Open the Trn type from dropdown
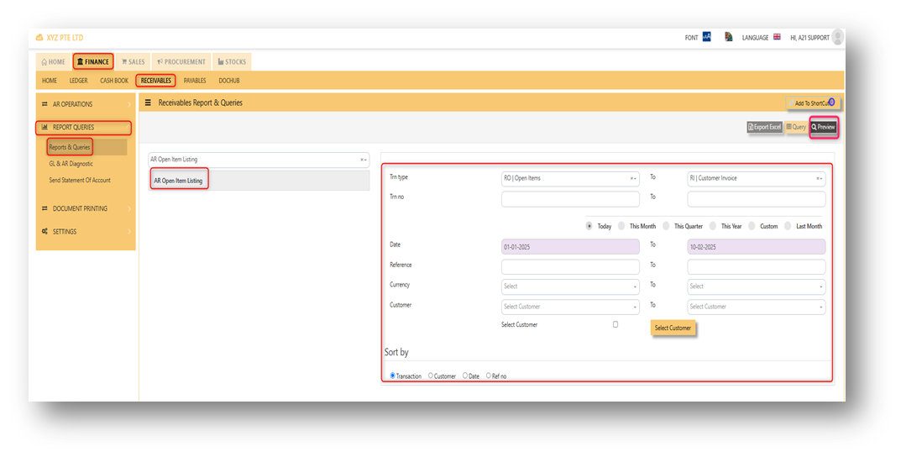 (x=570, y=179)
